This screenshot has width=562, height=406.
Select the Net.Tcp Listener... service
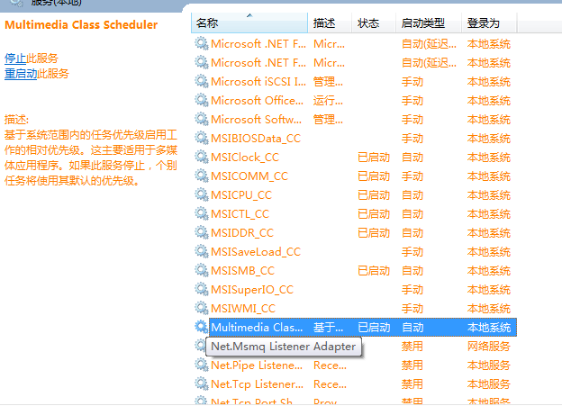pyautogui.click(x=257, y=384)
